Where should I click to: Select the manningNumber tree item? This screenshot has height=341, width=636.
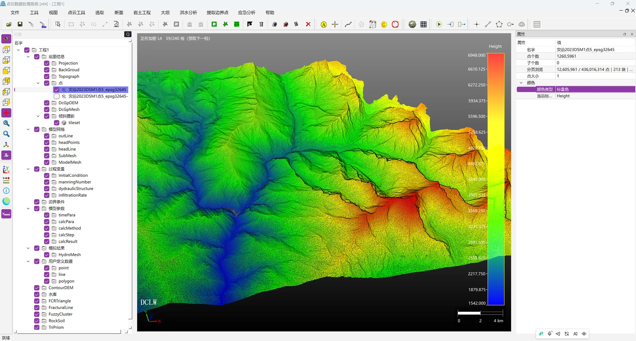tap(75, 182)
